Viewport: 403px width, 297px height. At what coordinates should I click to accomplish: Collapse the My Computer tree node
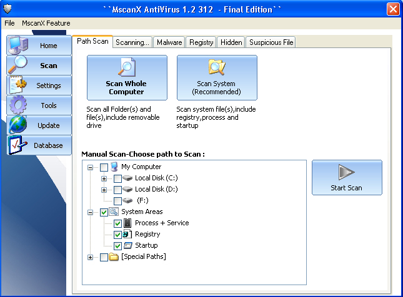coord(90,168)
